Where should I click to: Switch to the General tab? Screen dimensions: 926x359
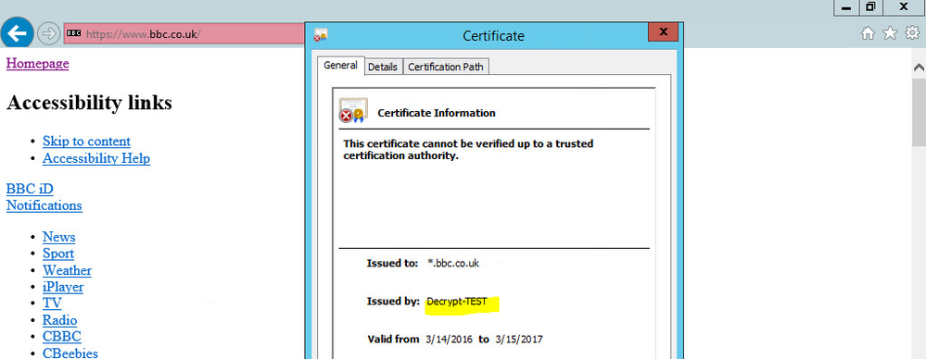pos(340,66)
